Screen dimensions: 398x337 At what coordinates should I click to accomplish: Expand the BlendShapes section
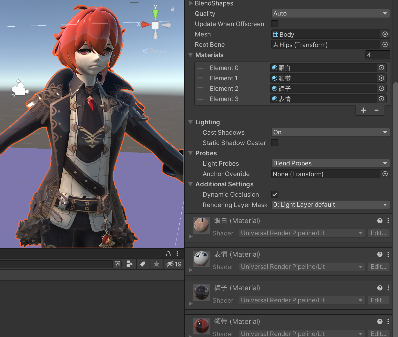[x=191, y=3]
